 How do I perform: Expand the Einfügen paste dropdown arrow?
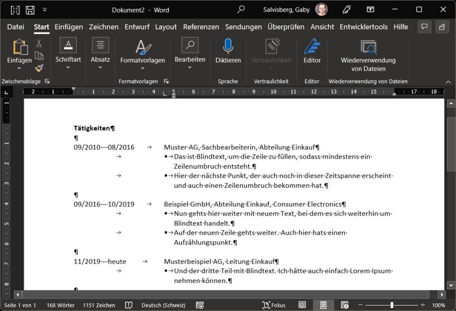coord(19,68)
